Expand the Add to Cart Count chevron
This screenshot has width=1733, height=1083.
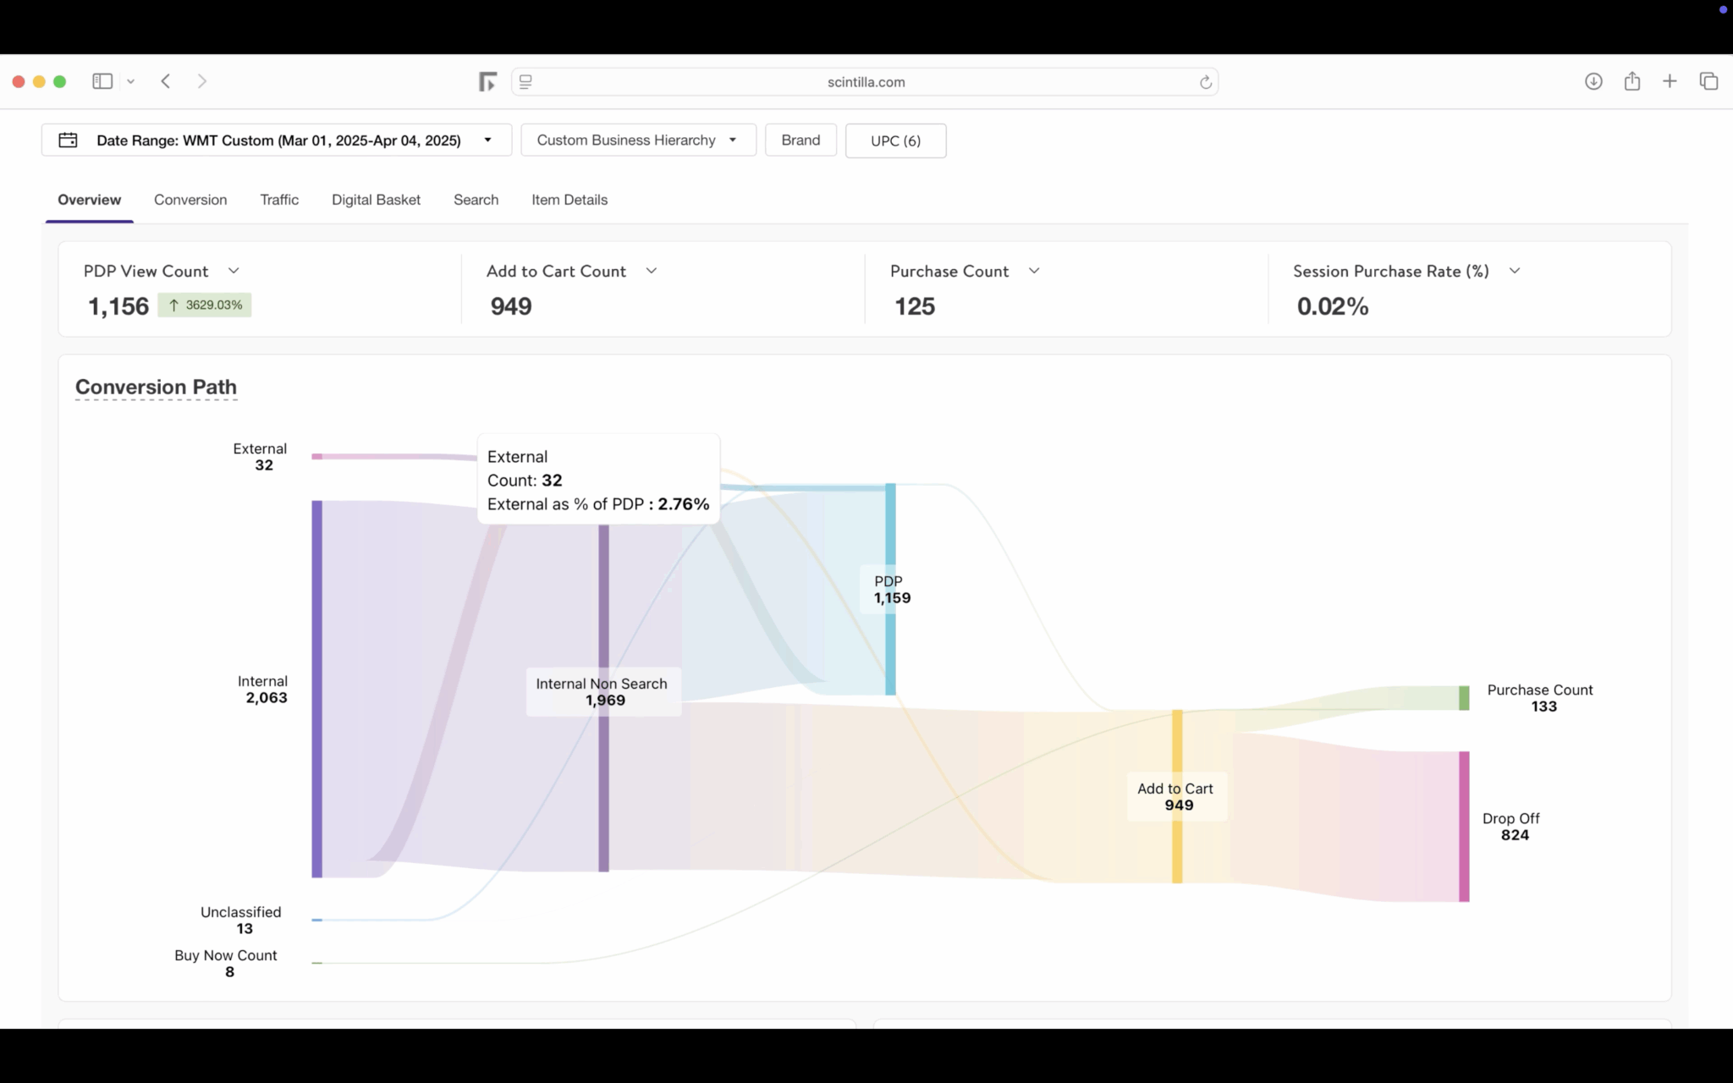tap(652, 271)
